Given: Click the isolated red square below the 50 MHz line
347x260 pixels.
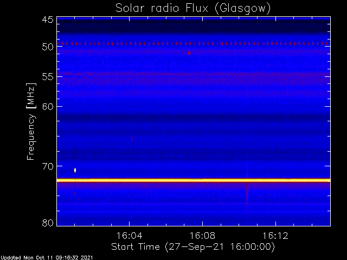Looking at the screenshot, I should click(x=189, y=53).
